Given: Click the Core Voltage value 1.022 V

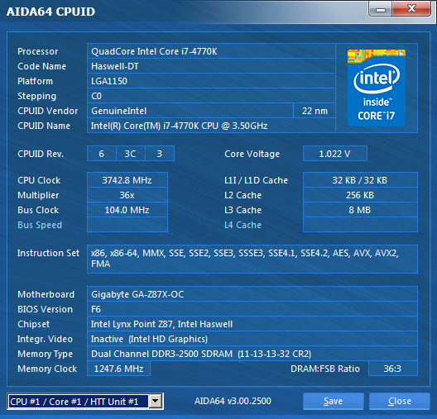Looking at the screenshot, I should tap(335, 154).
